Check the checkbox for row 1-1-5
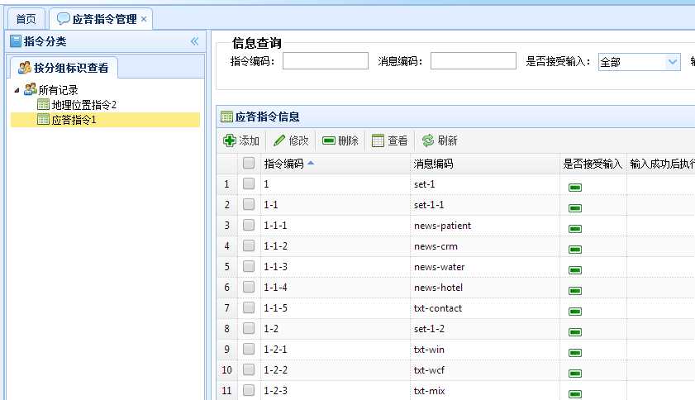 (249, 307)
